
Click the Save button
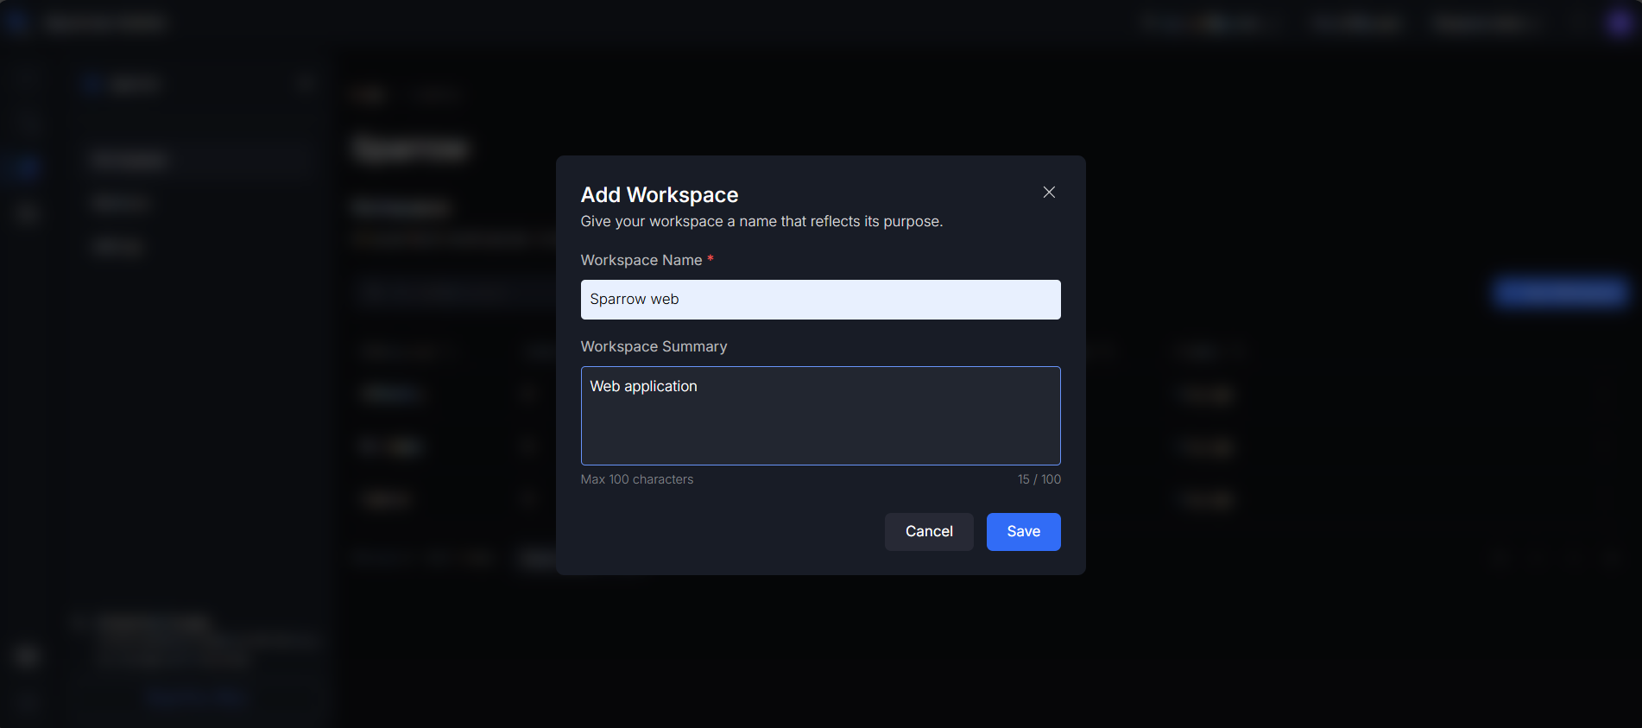coord(1023,532)
